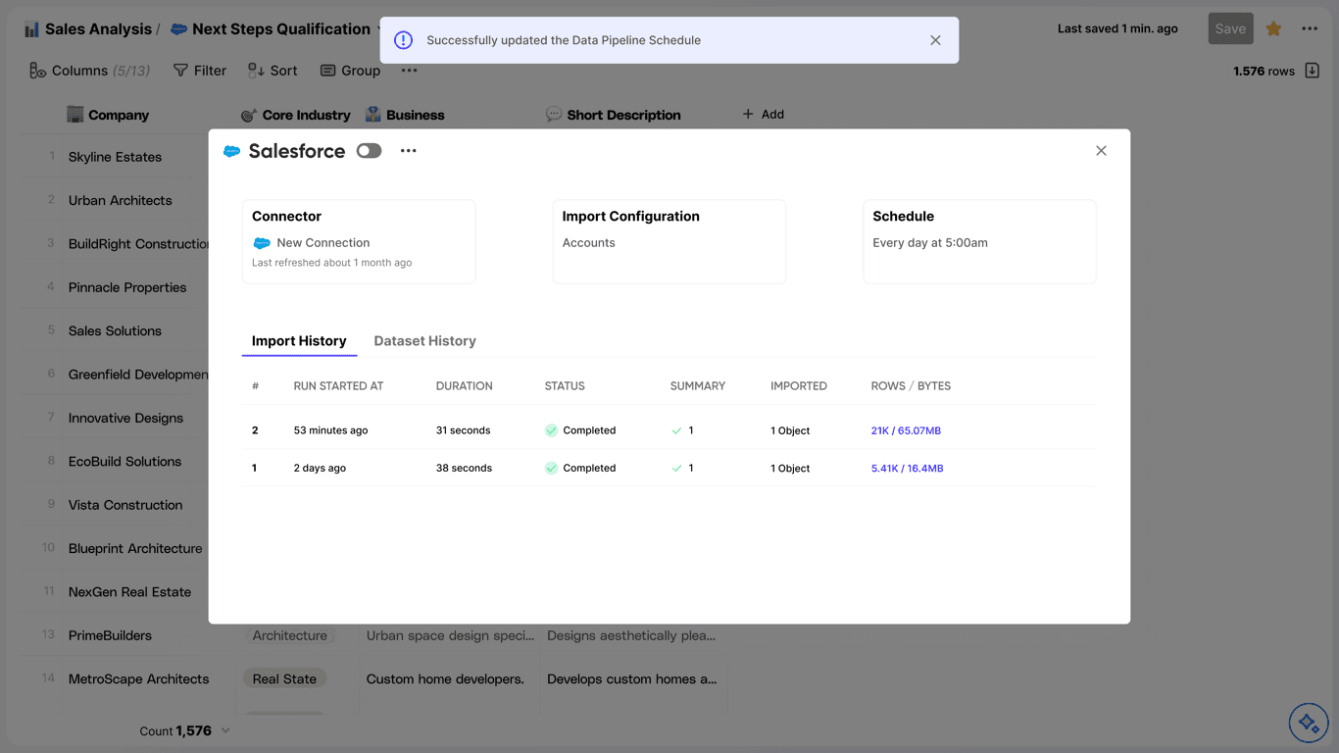Dismiss the success notification banner
Viewport: 1339px width, 753px height.
tap(935, 40)
